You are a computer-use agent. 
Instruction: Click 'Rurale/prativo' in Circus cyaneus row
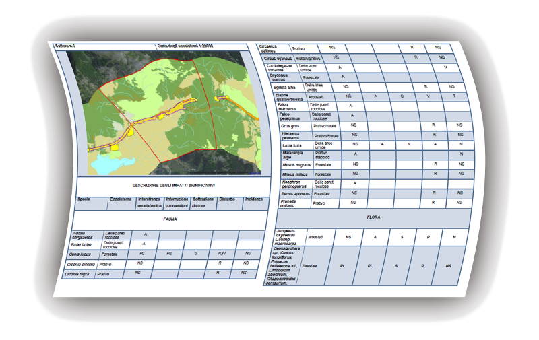point(309,59)
